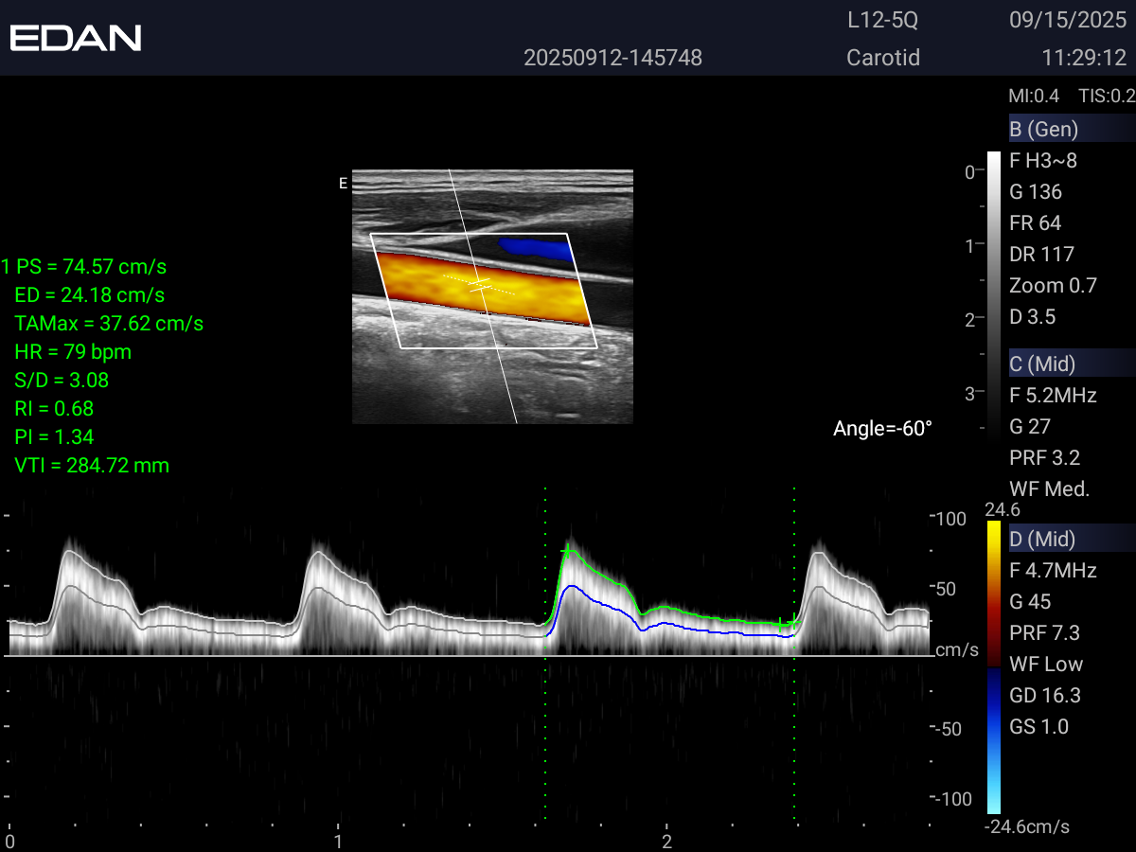The height and width of the screenshot is (852, 1136).
Task: Click the Doppler frequency F 4.7MHz
Action: [x=1053, y=570]
